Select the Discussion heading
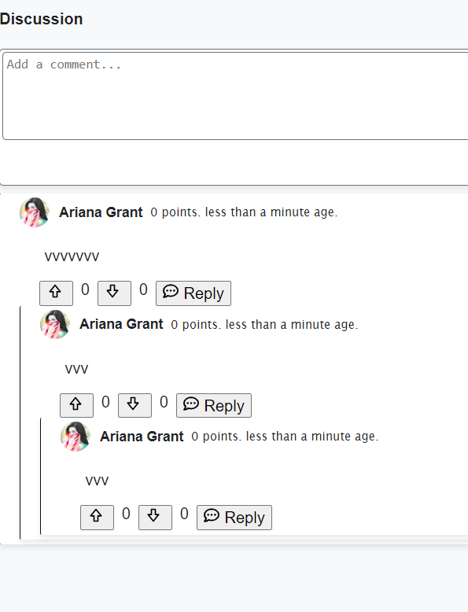The width and height of the screenshot is (468, 612). click(x=42, y=19)
